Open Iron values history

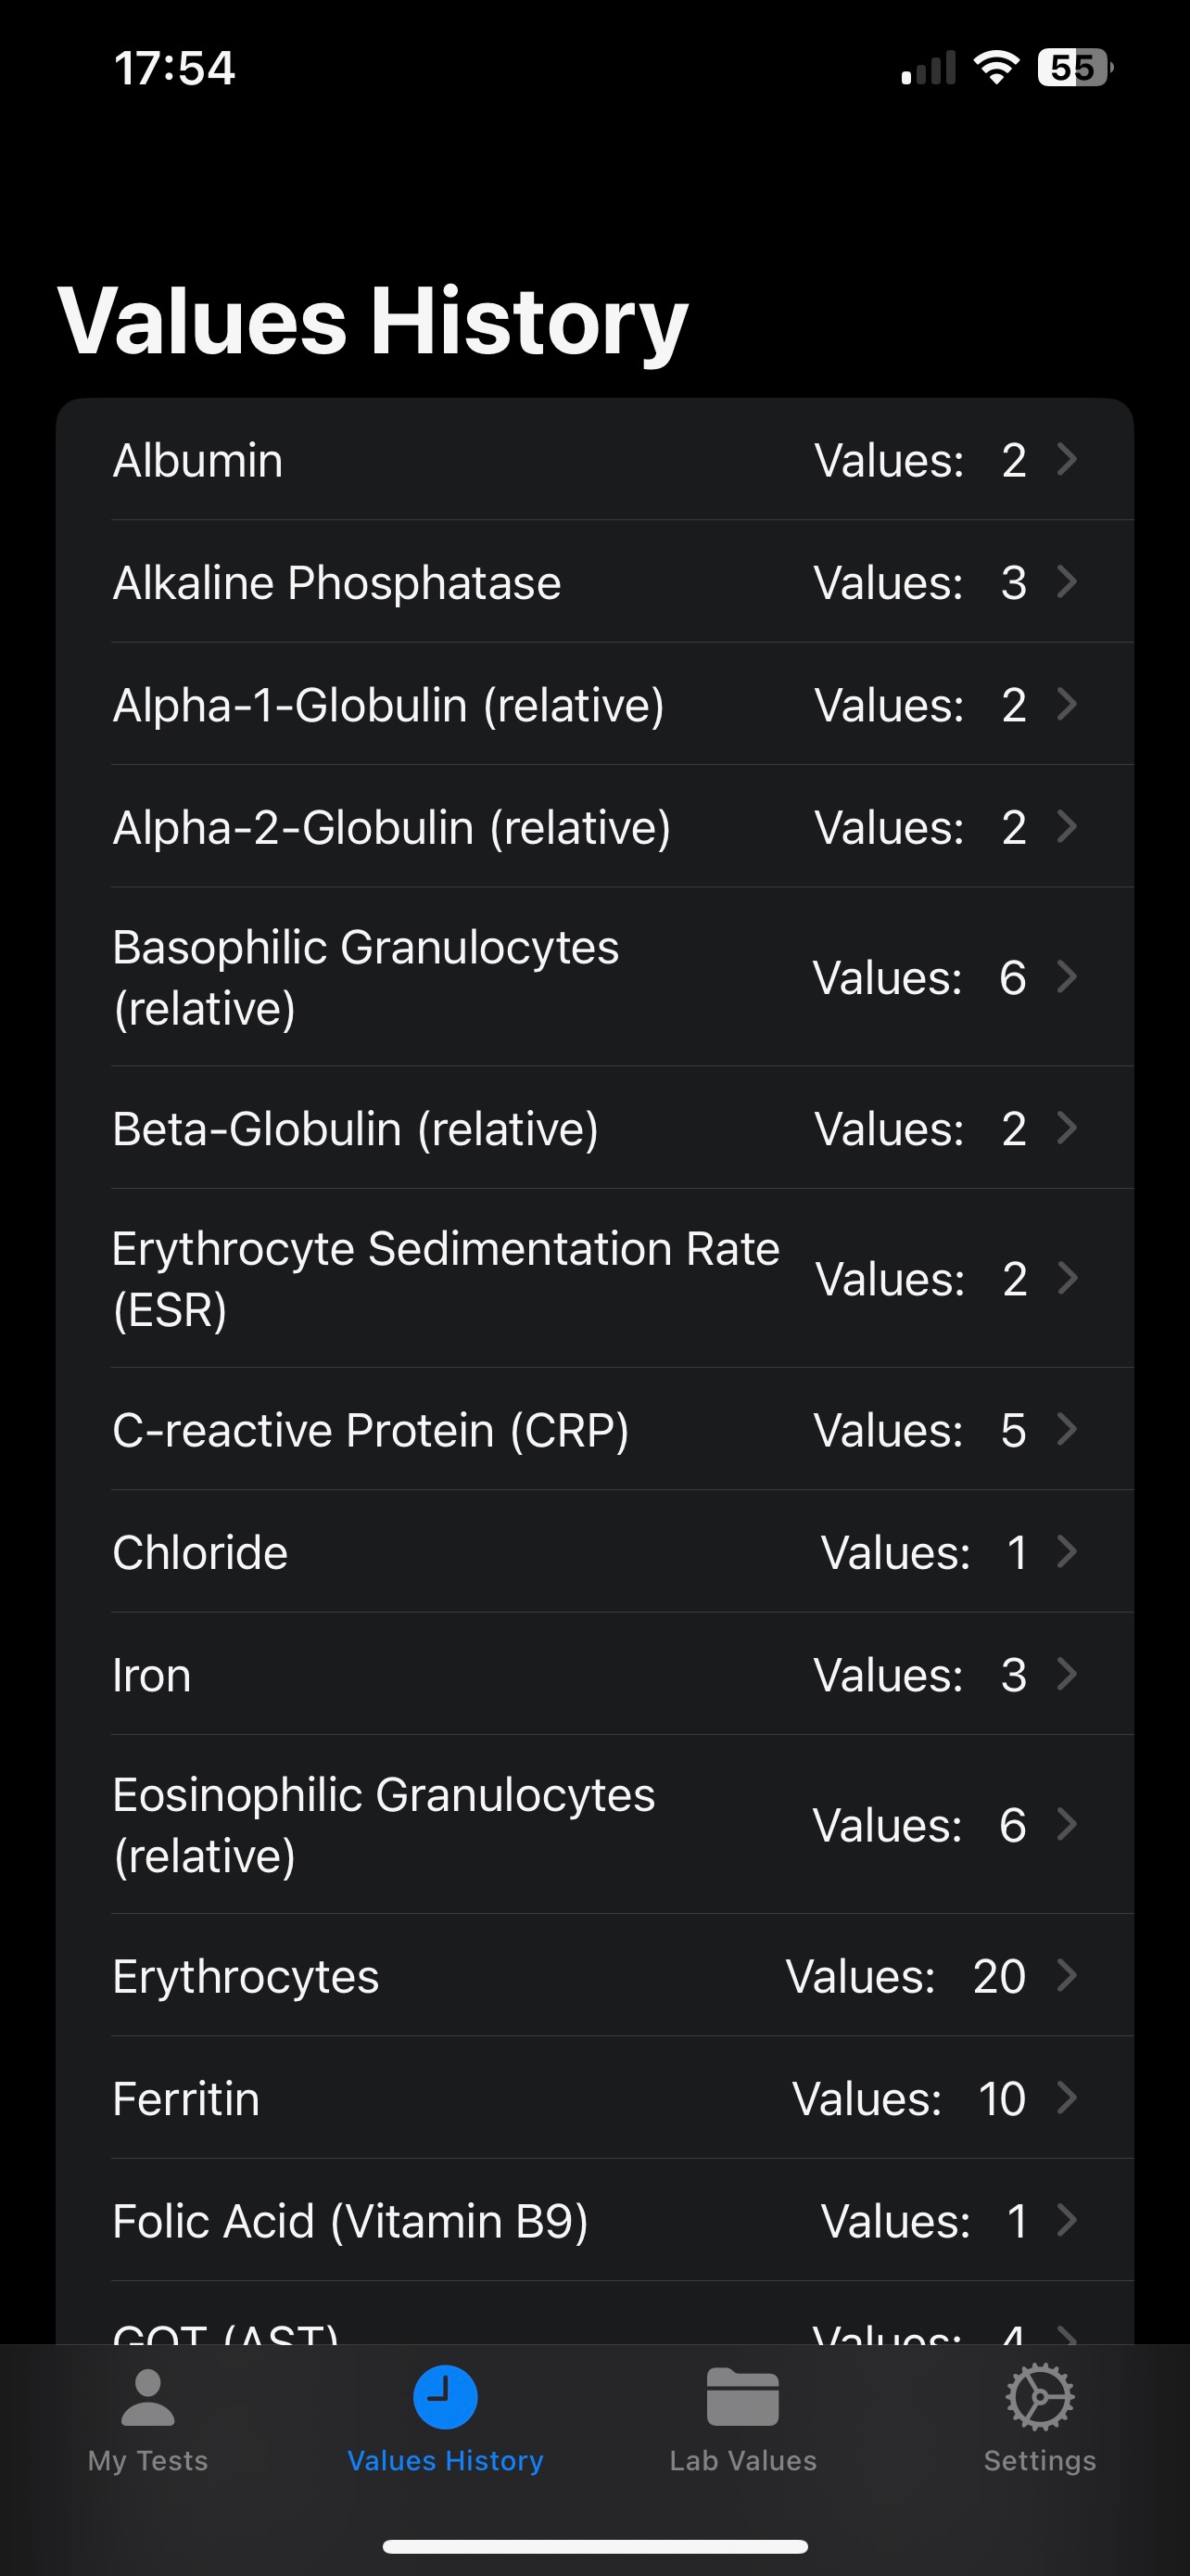(x=594, y=1674)
